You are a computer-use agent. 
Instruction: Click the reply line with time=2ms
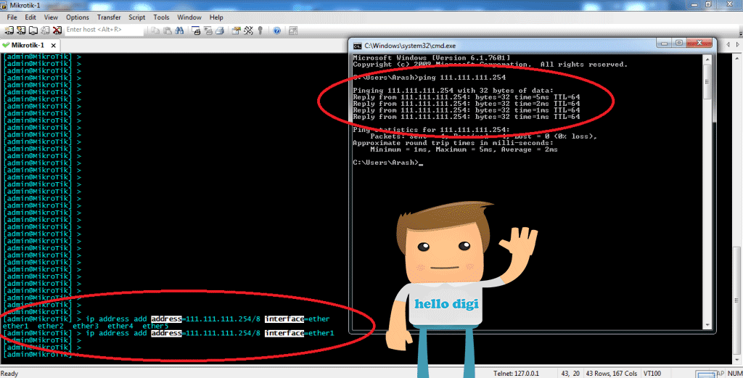point(467,104)
